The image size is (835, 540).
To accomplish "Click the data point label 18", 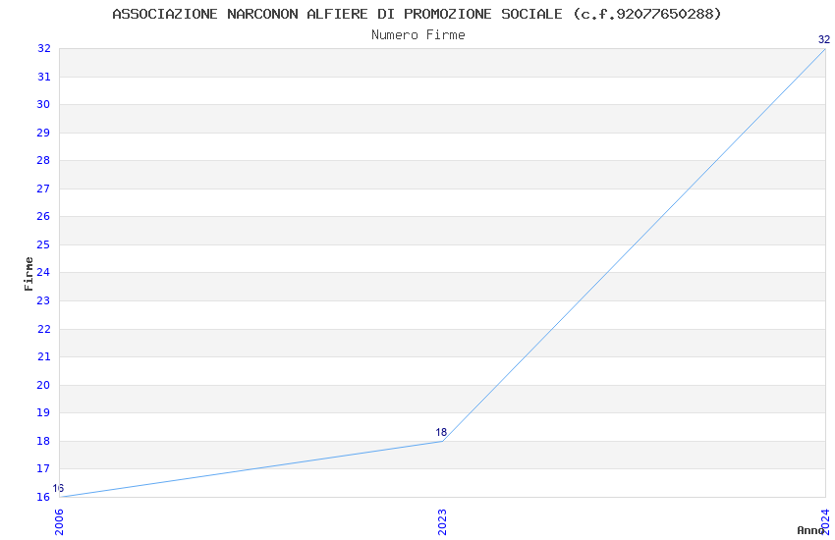I will pos(441,432).
